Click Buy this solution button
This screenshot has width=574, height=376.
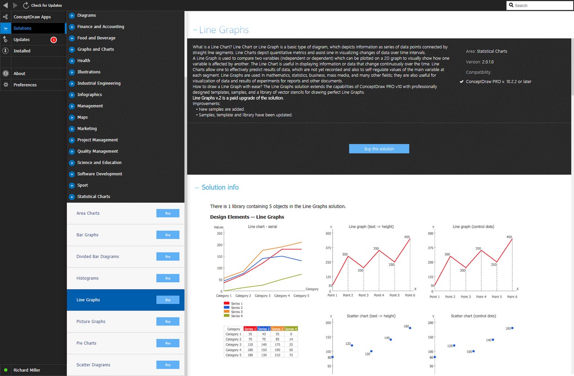tap(379, 149)
